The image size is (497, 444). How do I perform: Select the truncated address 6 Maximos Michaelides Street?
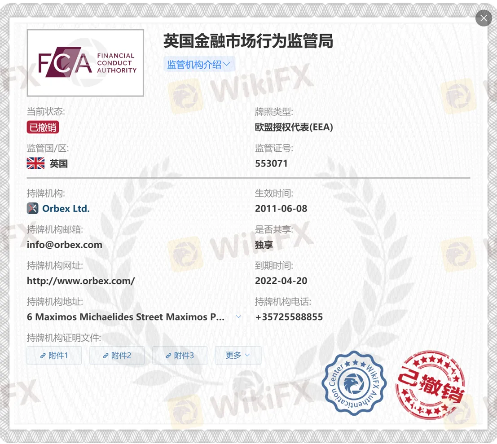(126, 317)
